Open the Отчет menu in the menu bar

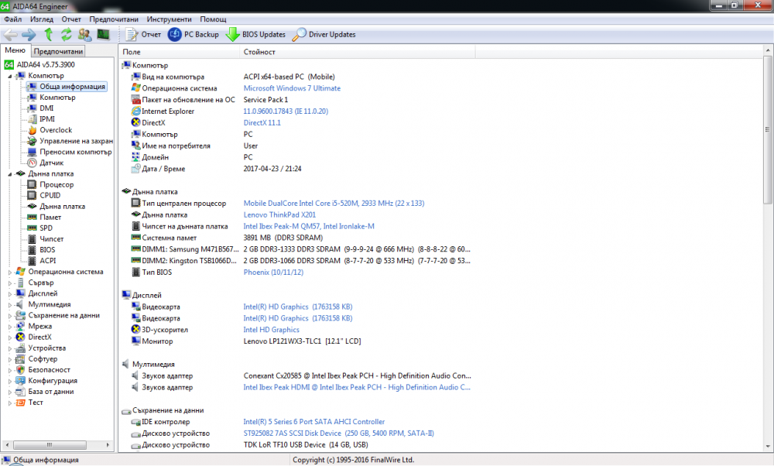[x=71, y=19]
